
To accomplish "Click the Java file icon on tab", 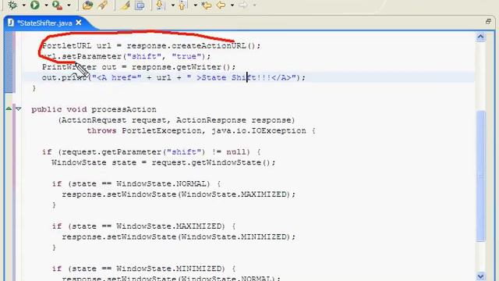I will [10, 23].
